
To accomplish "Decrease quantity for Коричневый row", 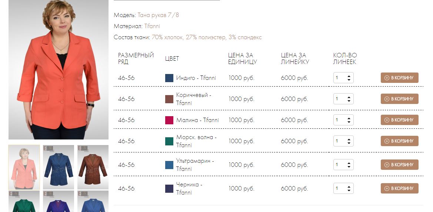I will tap(349, 101).
